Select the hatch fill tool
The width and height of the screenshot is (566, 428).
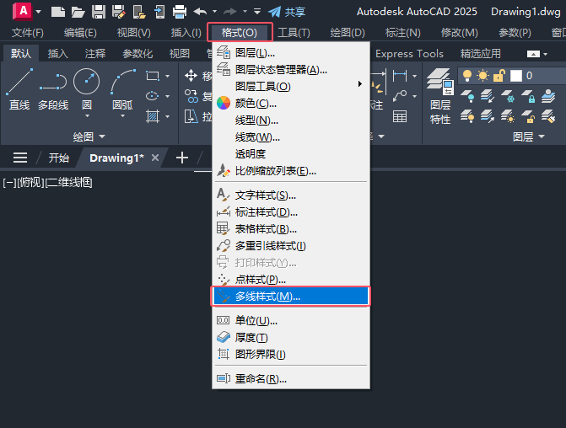pos(153,116)
